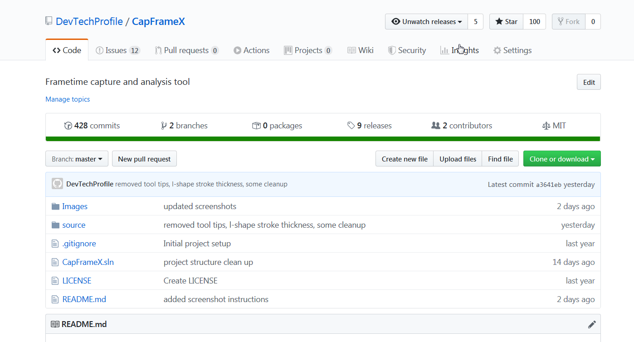
Task: Open the Unwatch releases dropdown
Action: click(426, 22)
